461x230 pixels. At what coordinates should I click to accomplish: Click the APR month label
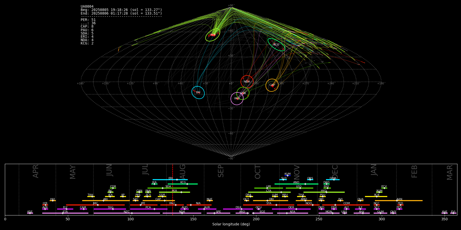(36, 171)
